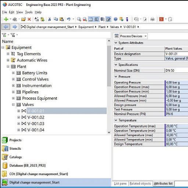This screenshot has width=188, height=188.
Task: Switch to the Related objects tab
Action: click(x=140, y=184)
